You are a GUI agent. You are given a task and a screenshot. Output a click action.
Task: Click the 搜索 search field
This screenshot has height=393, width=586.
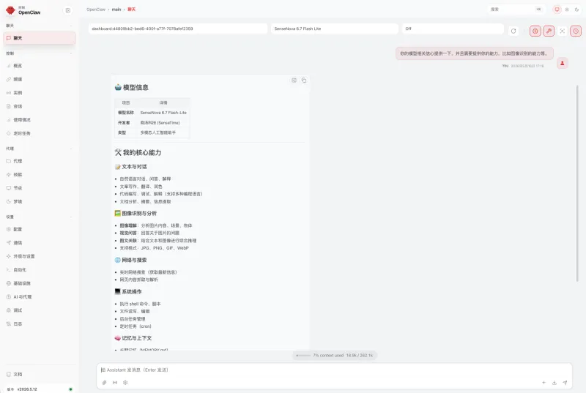[516, 10]
